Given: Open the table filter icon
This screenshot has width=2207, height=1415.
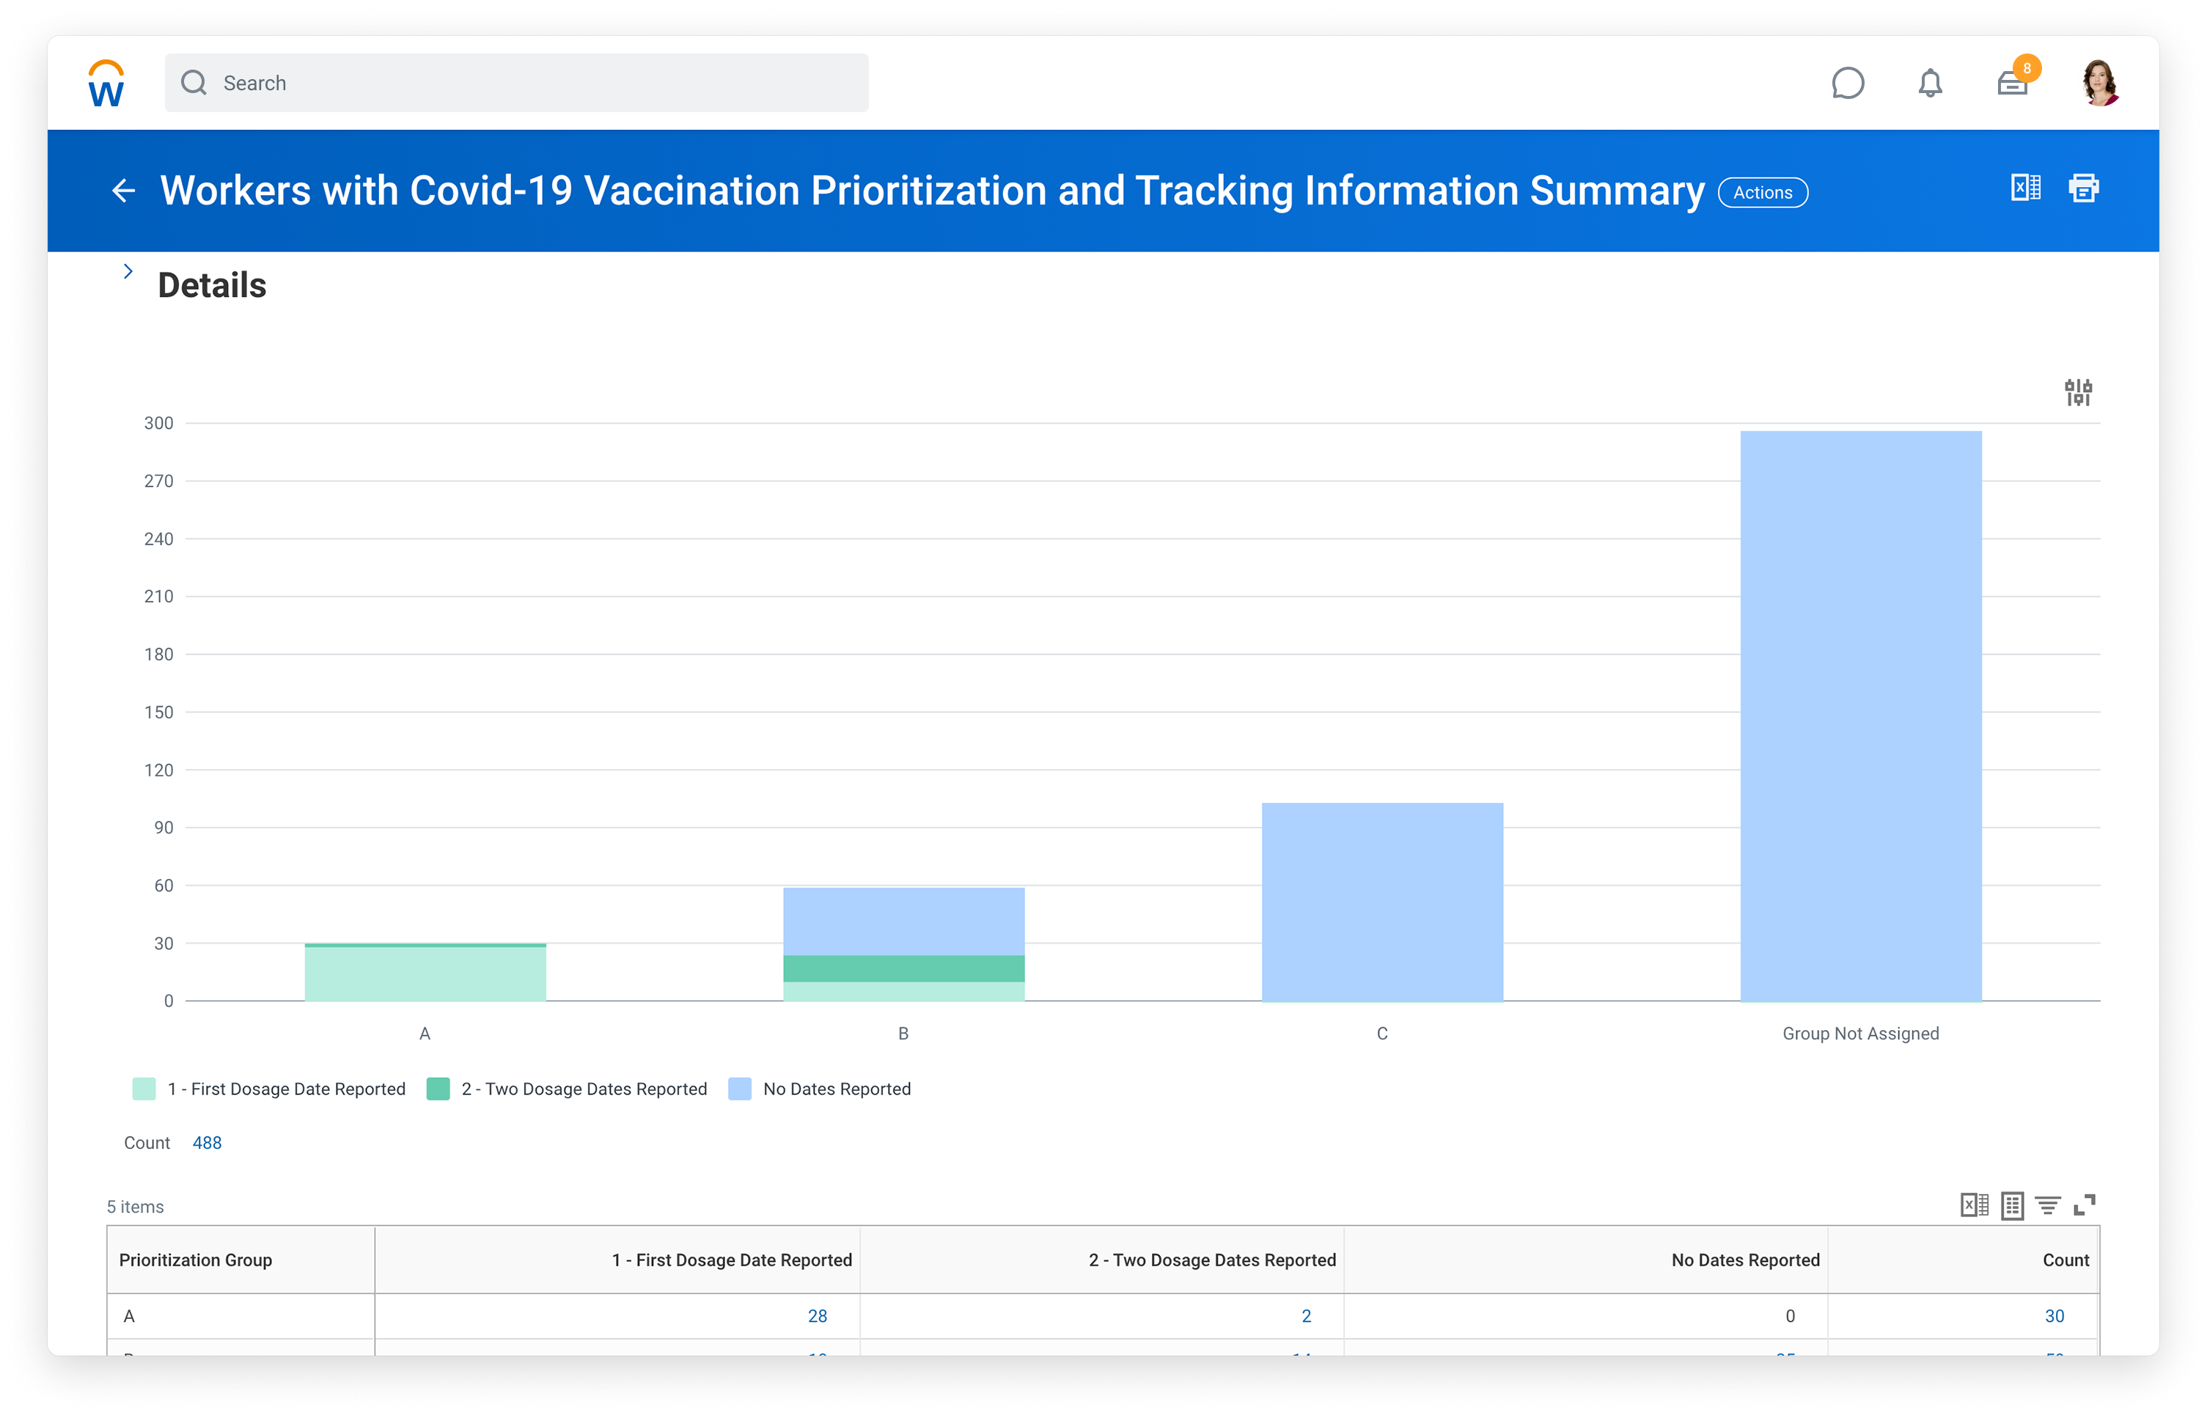Looking at the screenshot, I should coord(2048,1205).
